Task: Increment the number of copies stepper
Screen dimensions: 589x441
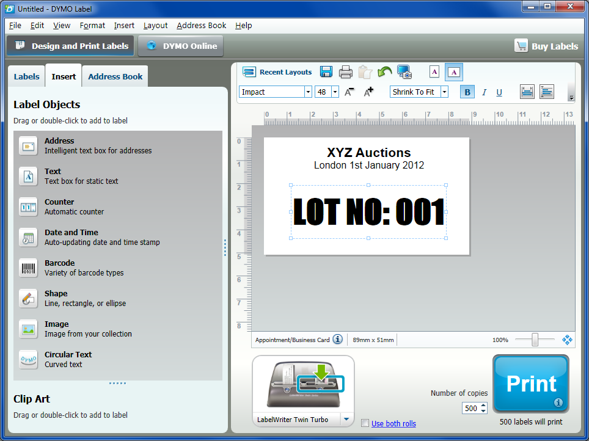Action: pos(484,406)
